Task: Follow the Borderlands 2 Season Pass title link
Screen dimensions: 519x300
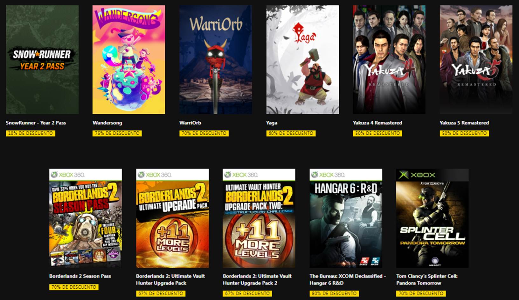Action: (x=80, y=276)
